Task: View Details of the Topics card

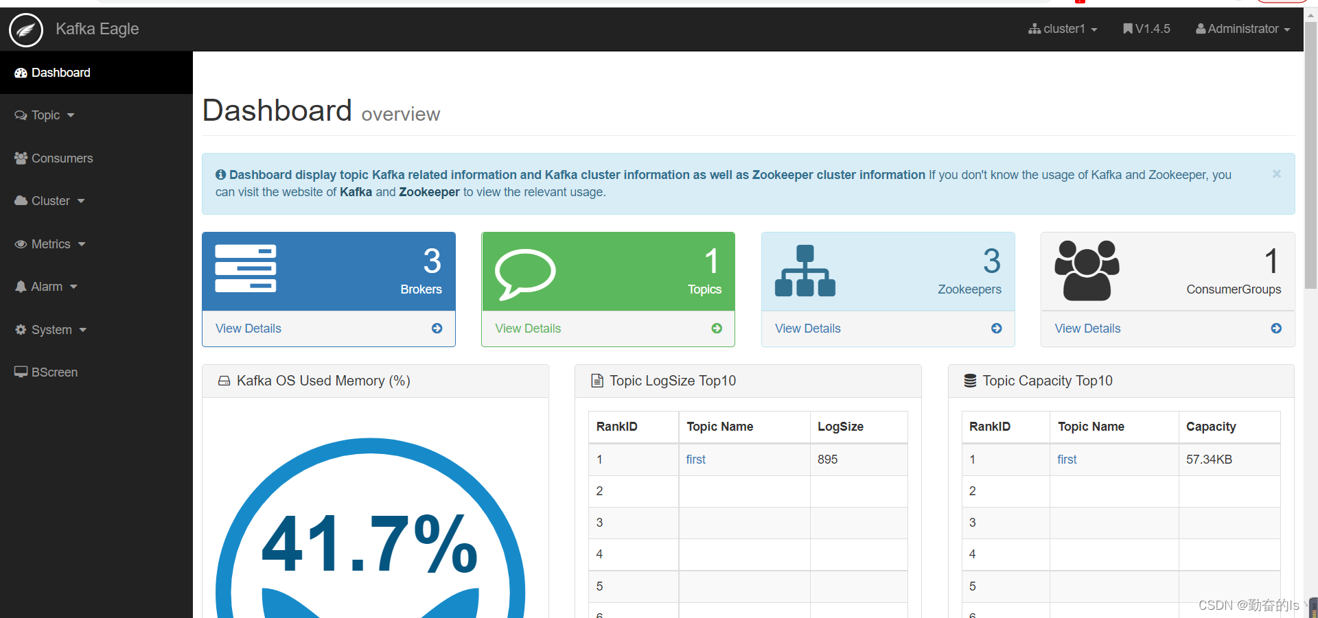Action: click(528, 329)
